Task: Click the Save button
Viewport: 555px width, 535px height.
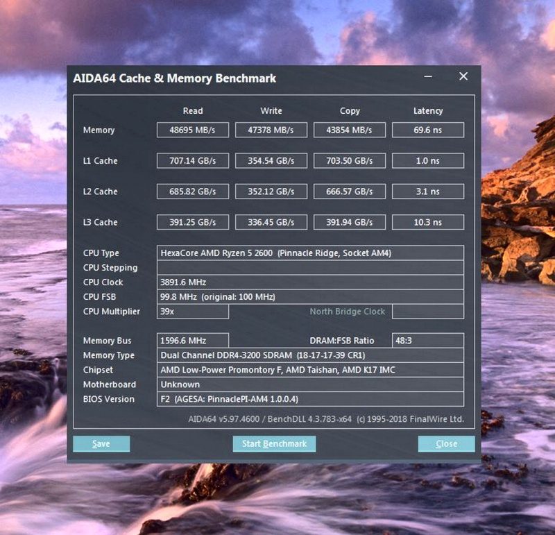Action: pyautogui.click(x=101, y=443)
